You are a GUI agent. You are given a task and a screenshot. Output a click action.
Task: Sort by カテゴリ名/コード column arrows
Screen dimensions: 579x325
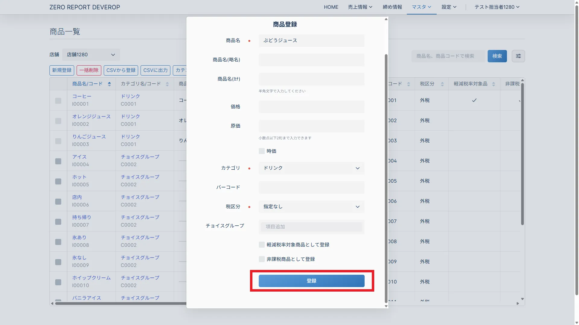click(x=167, y=84)
